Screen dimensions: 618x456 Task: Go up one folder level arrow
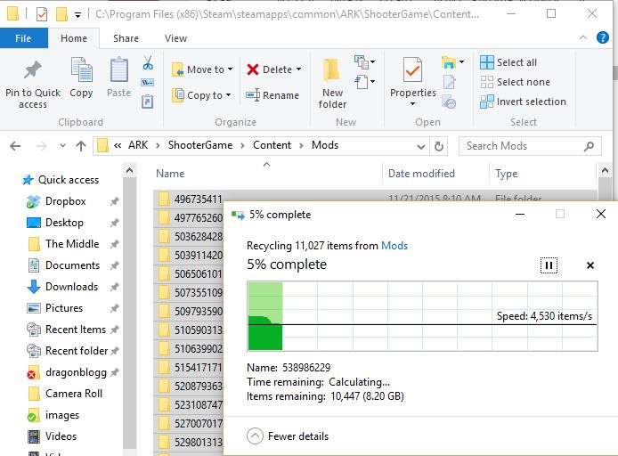81,146
